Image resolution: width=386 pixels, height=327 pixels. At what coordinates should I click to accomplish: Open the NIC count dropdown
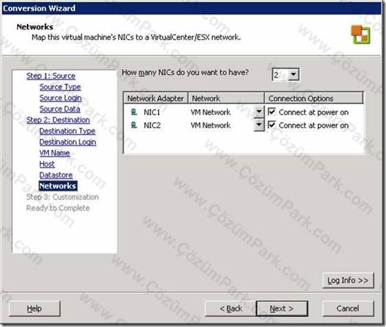293,74
